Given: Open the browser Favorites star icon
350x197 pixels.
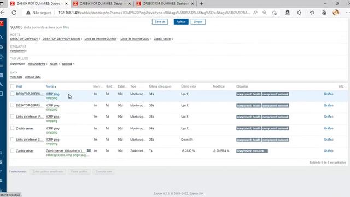Looking at the screenshot, I should click(x=312, y=13).
